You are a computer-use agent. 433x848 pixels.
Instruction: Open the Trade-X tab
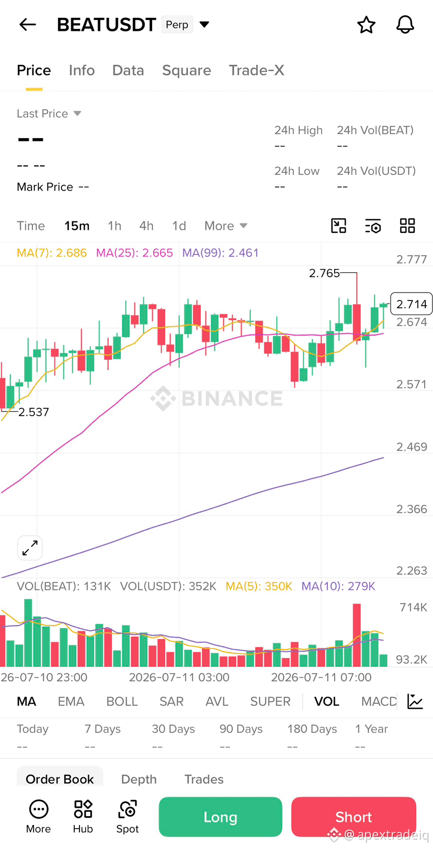257,70
